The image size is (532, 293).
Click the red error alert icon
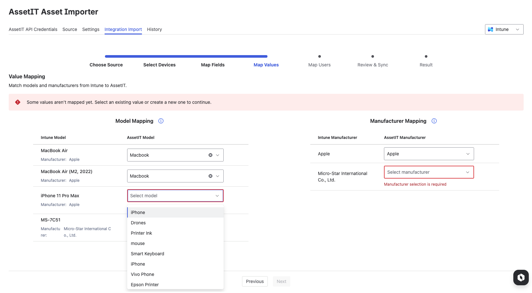click(18, 102)
